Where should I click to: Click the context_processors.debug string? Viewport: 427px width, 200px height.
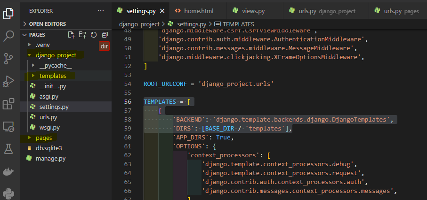click(x=279, y=164)
